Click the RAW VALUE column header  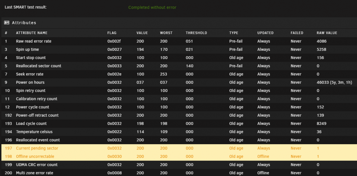point(327,33)
